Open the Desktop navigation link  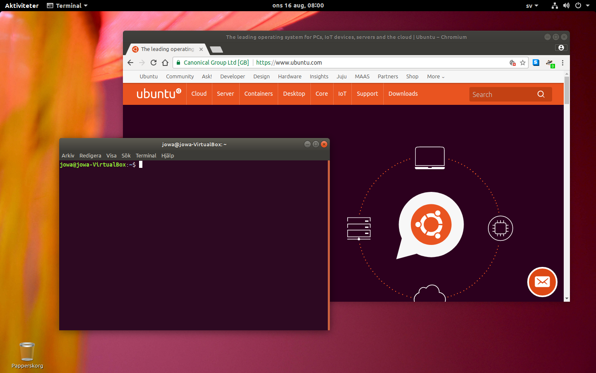click(294, 94)
